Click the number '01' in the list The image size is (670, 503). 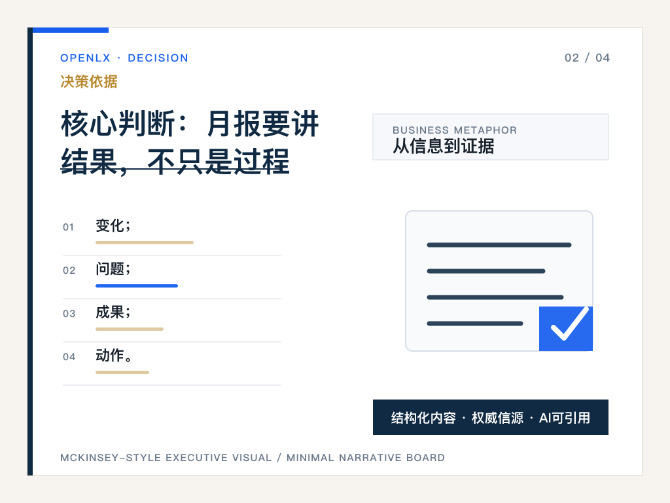(68, 227)
